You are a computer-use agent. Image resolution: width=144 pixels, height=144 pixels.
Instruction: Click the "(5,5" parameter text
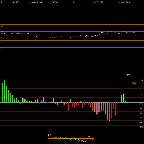pyautogui.click(x=74, y=2)
